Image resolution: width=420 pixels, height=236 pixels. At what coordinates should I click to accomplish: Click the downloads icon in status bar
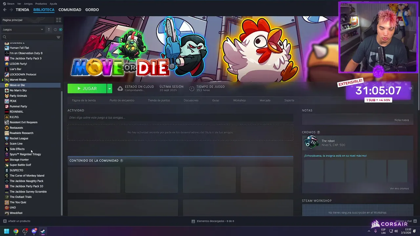[193, 221]
